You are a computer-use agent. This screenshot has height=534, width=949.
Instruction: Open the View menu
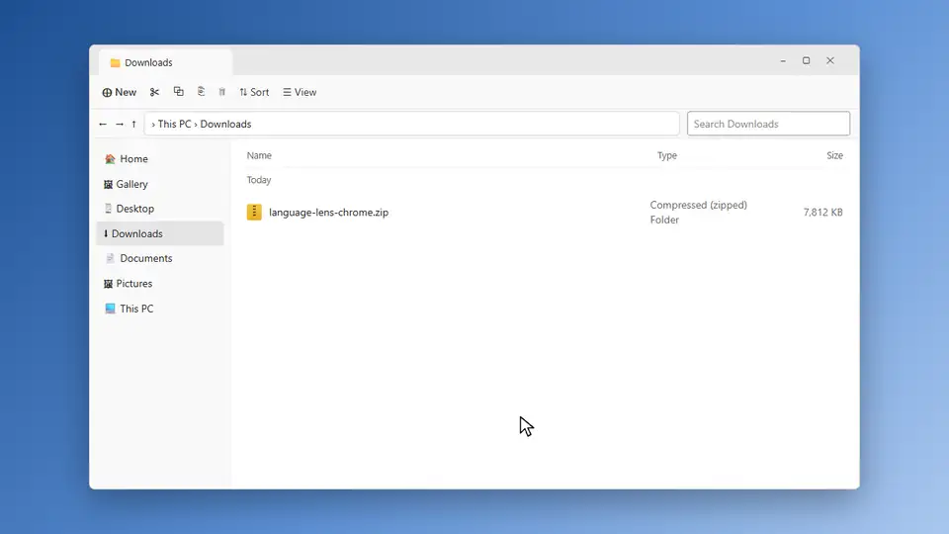[x=300, y=92]
